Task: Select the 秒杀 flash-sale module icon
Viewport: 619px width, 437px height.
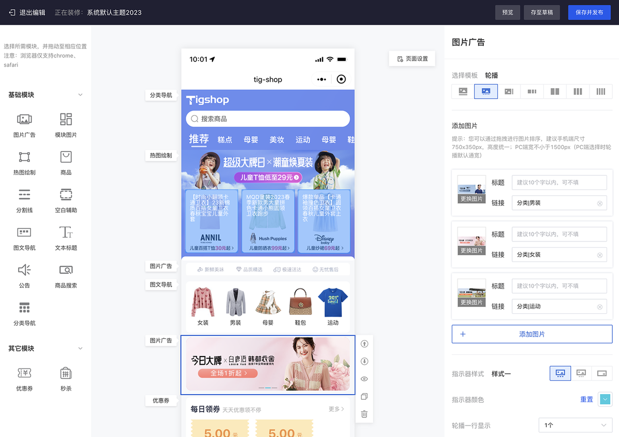Action: (x=66, y=373)
